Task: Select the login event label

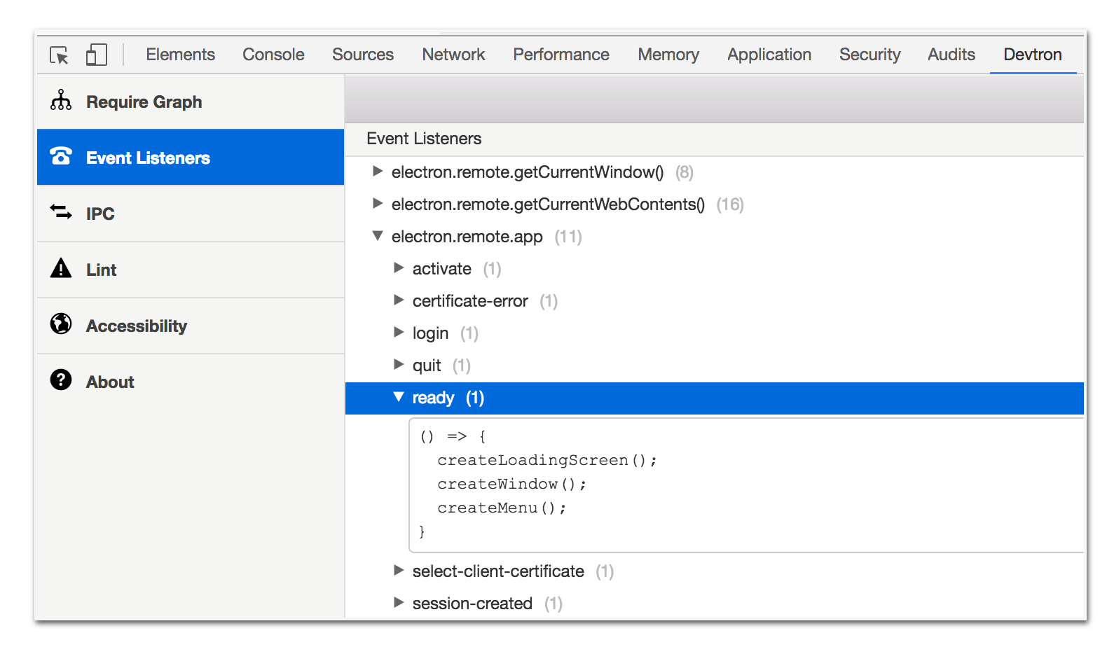Action: point(430,333)
